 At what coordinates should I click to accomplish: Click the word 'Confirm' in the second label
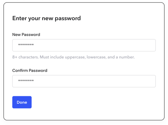[x=20, y=71]
